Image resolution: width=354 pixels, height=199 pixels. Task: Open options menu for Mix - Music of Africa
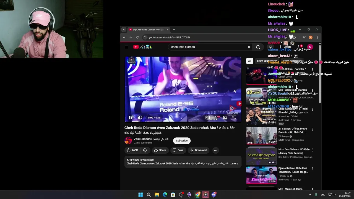[x=313, y=189]
